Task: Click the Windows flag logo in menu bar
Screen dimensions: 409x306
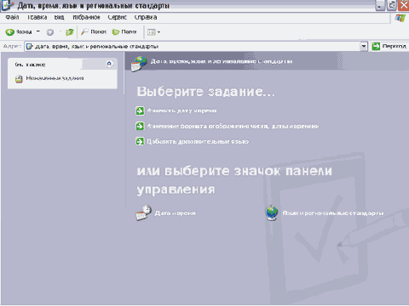Action: tap(400, 18)
